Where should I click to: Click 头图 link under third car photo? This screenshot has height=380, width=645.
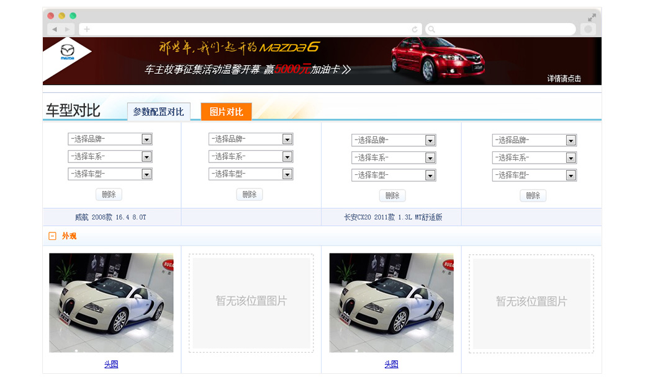[391, 364]
